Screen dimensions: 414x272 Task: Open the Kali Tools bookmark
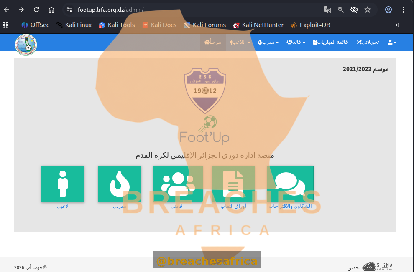(116, 25)
